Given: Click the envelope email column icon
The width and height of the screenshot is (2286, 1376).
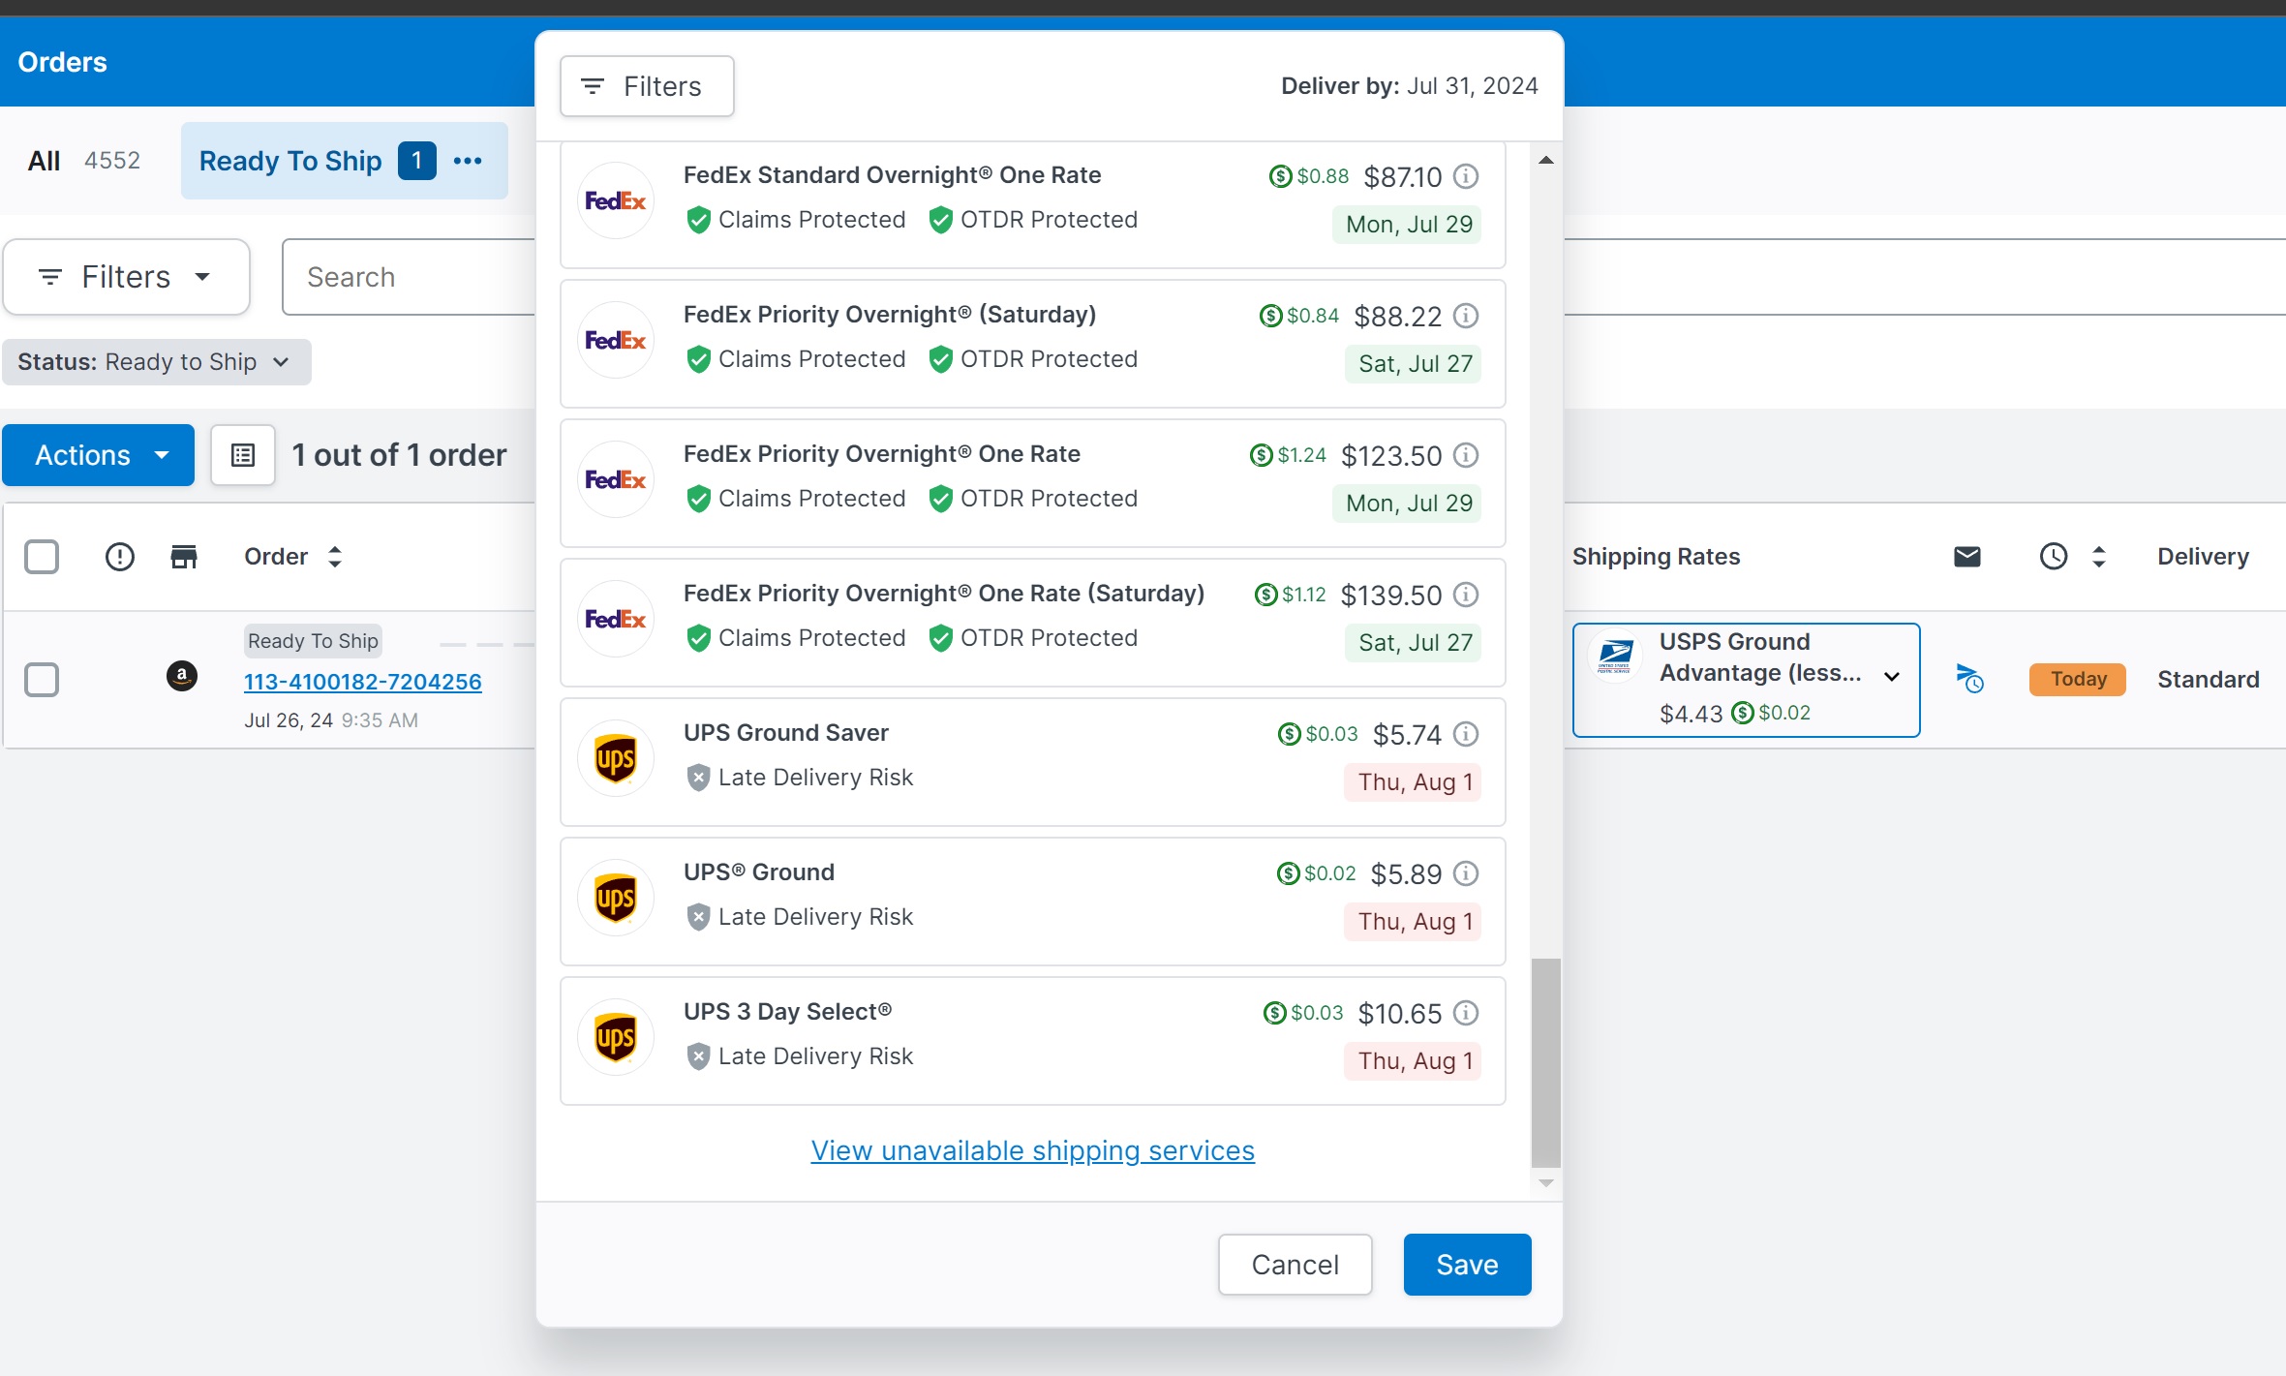Looking at the screenshot, I should 1966,557.
